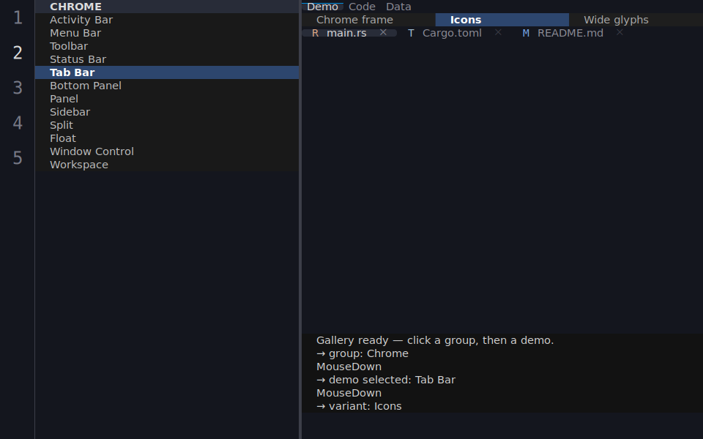Select group 5 in the left rail

(18, 158)
